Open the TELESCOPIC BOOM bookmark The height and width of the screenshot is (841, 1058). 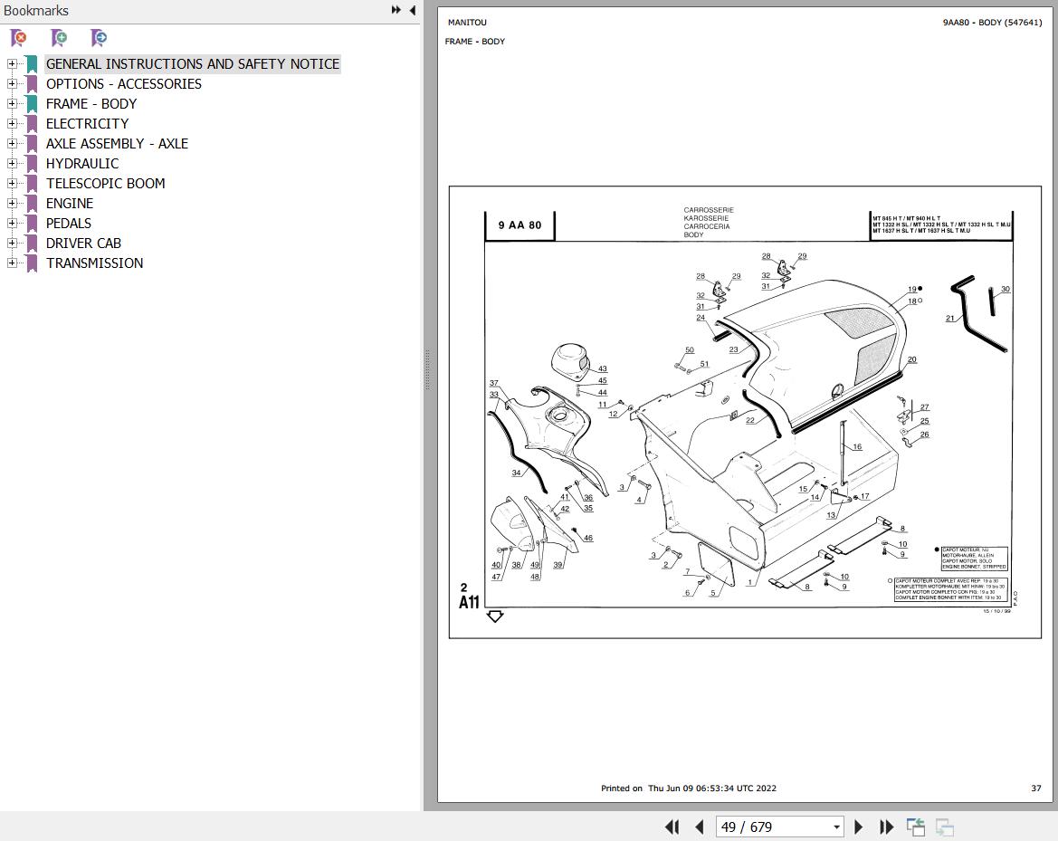click(x=105, y=184)
